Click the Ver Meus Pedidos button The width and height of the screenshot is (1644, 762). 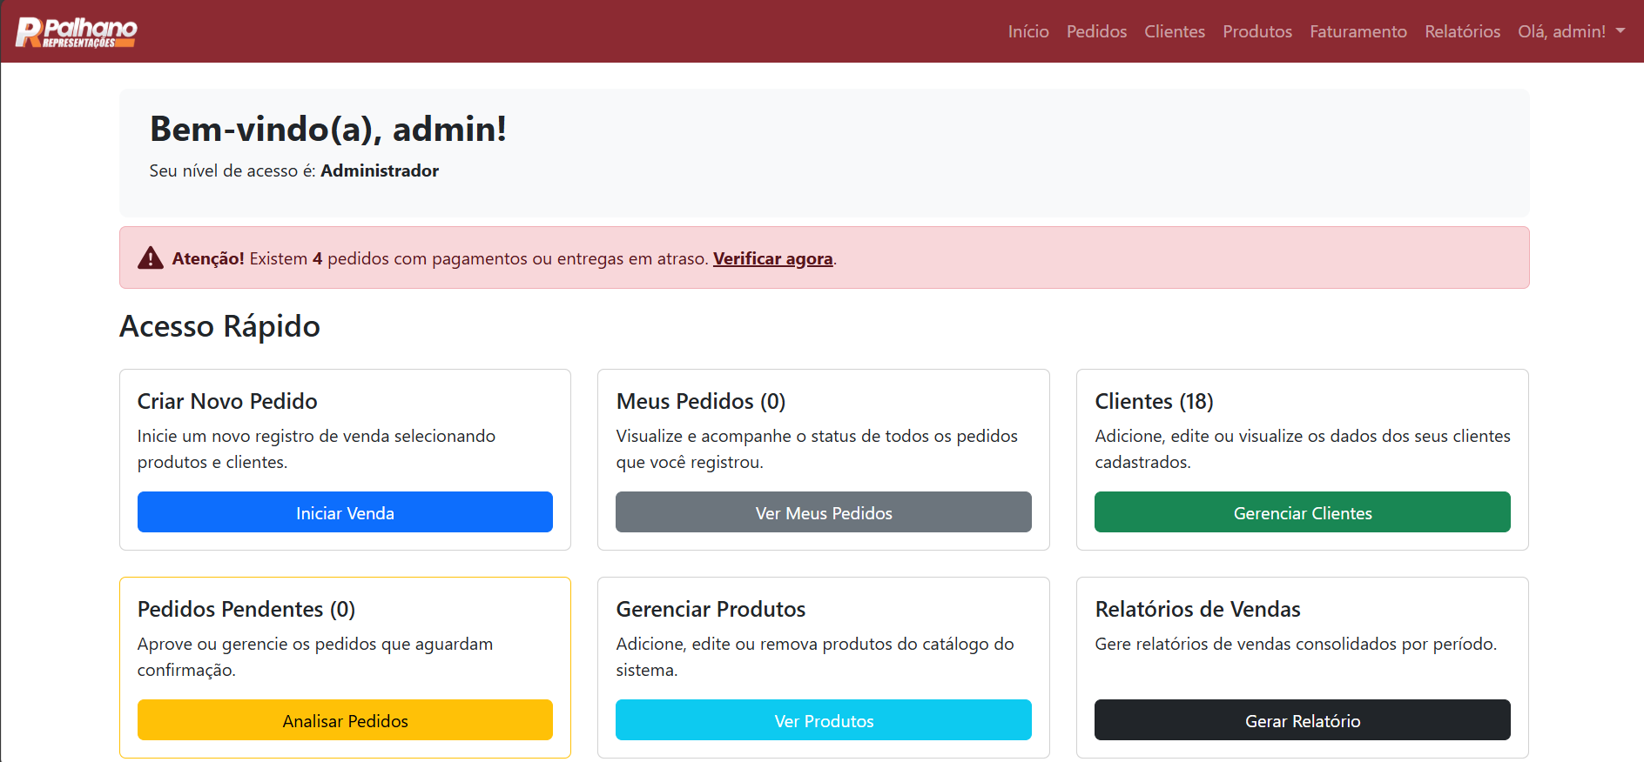[823, 512]
